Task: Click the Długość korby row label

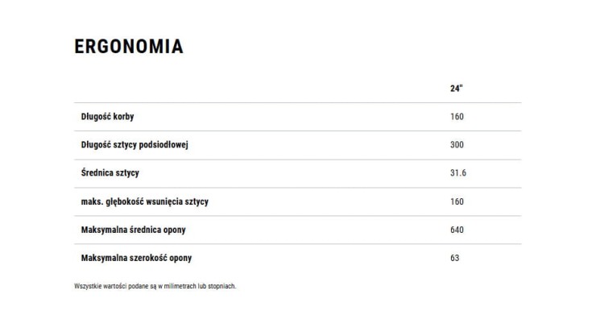Action: (x=108, y=117)
